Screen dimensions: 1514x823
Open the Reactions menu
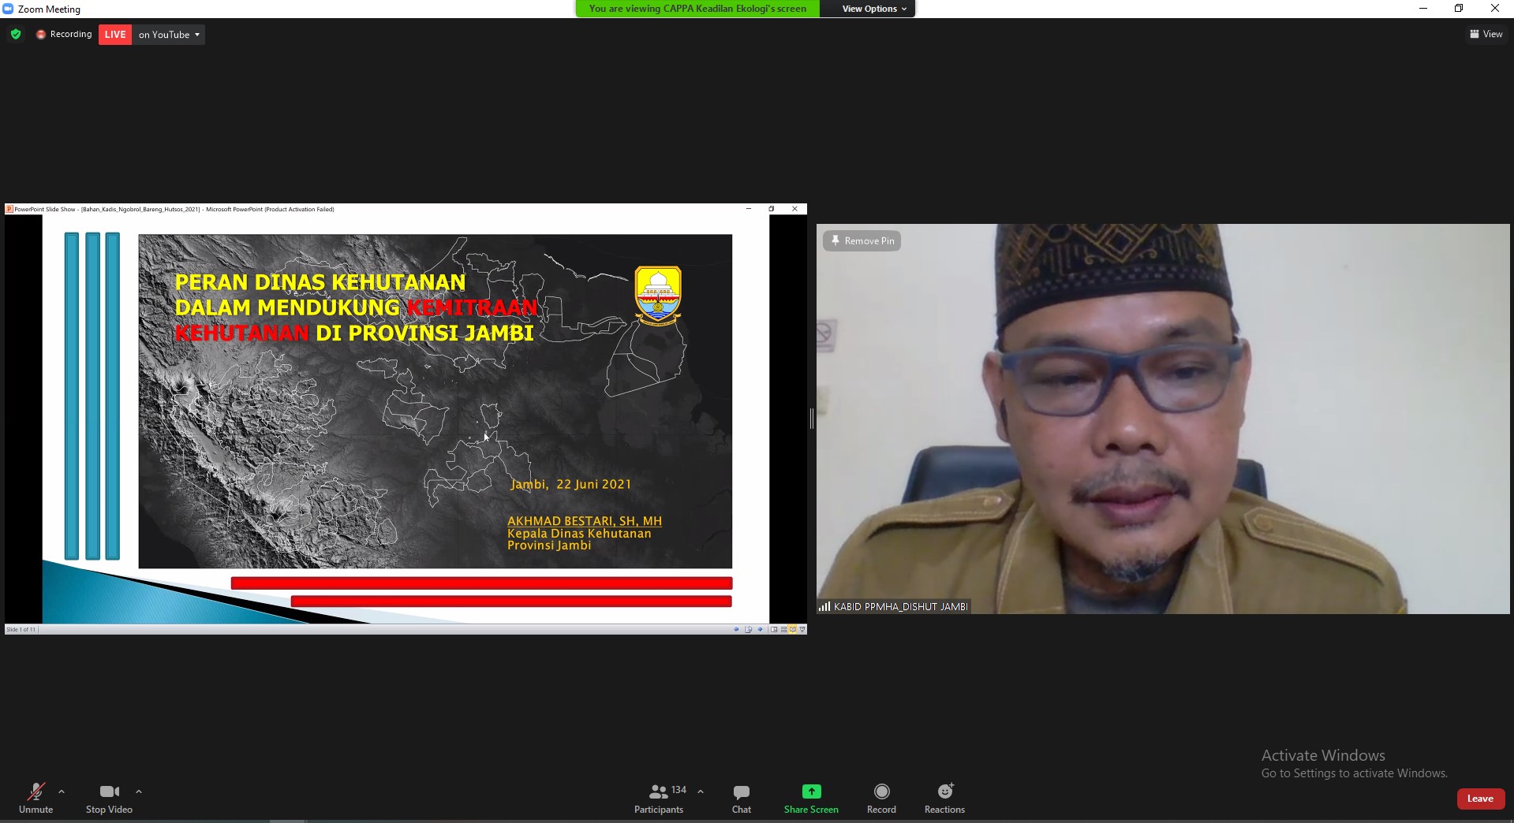coord(944,798)
